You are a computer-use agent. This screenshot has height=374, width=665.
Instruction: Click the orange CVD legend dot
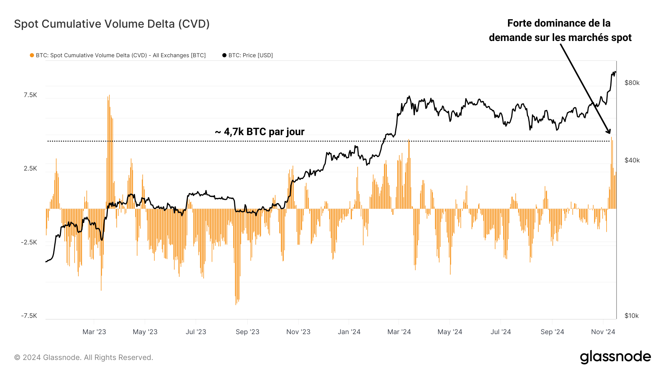click(32, 55)
